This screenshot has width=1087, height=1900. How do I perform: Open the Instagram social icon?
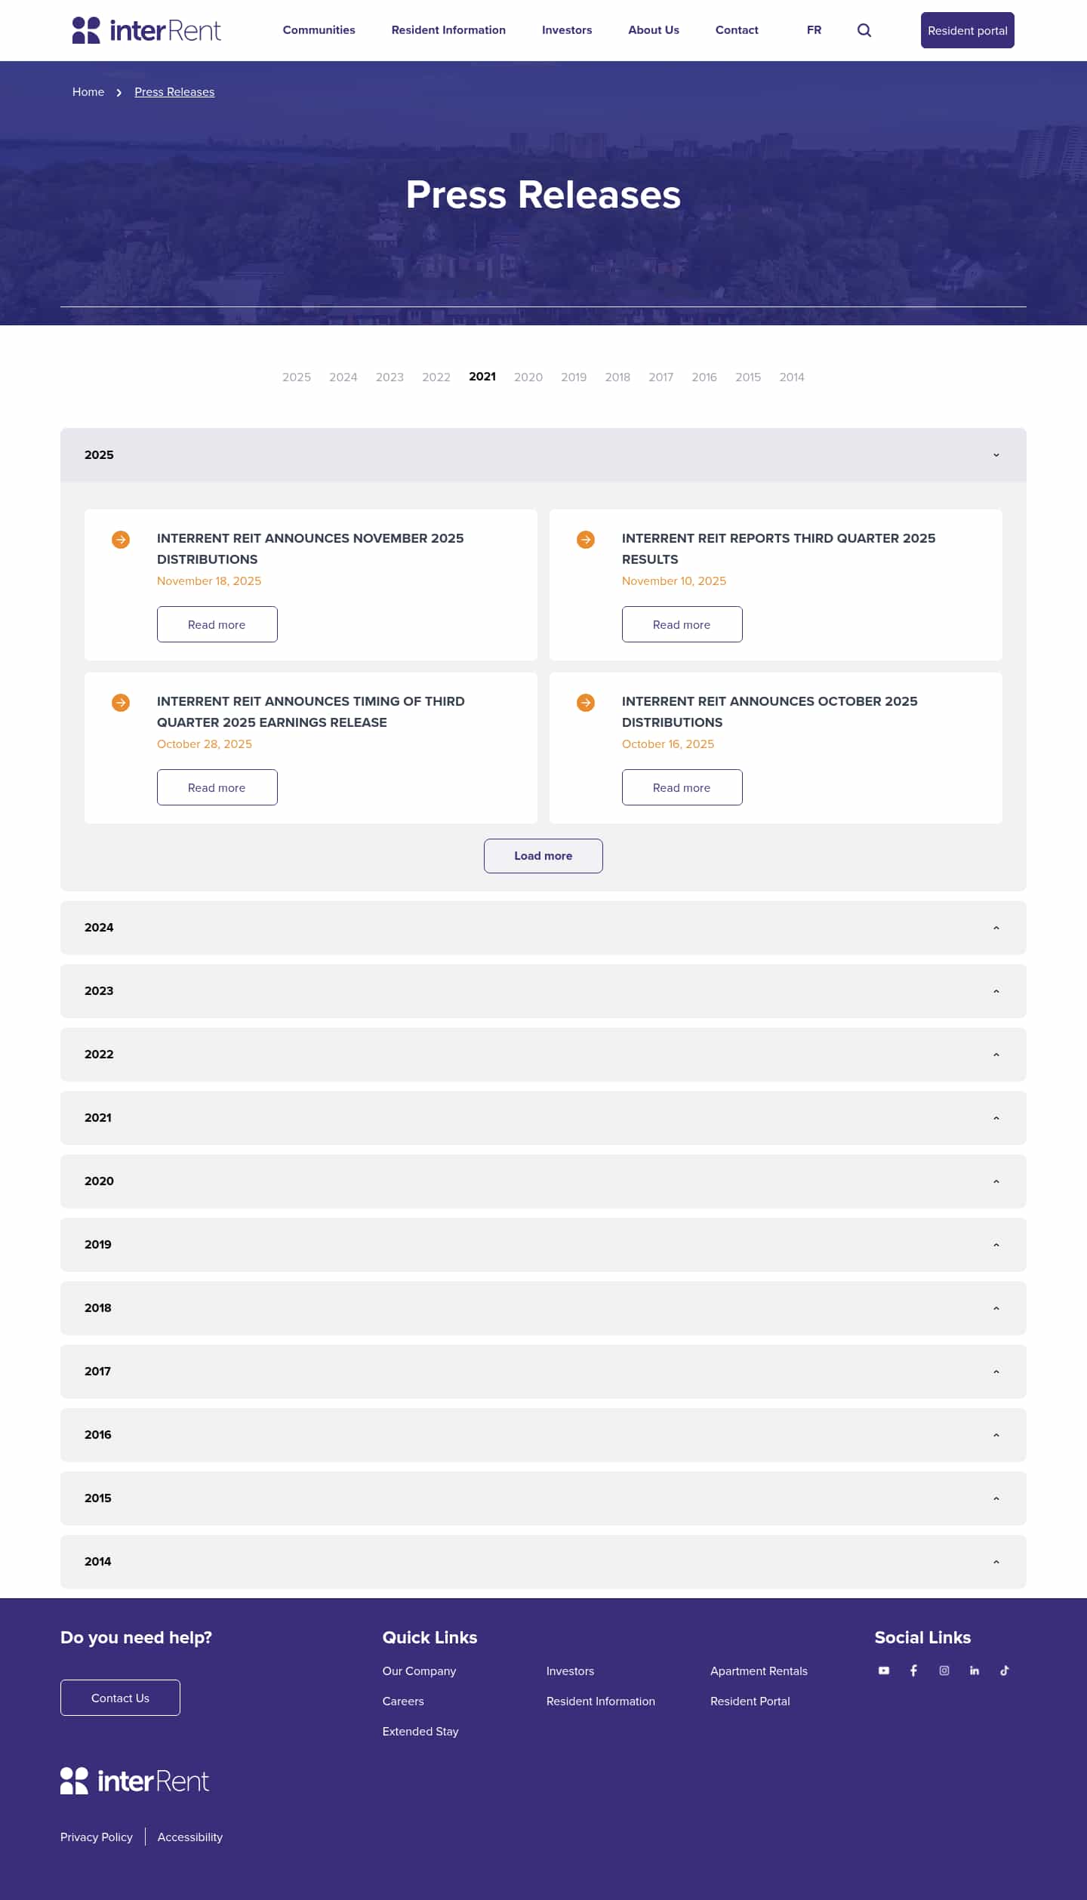pyautogui.click(x=944, y=1671)
